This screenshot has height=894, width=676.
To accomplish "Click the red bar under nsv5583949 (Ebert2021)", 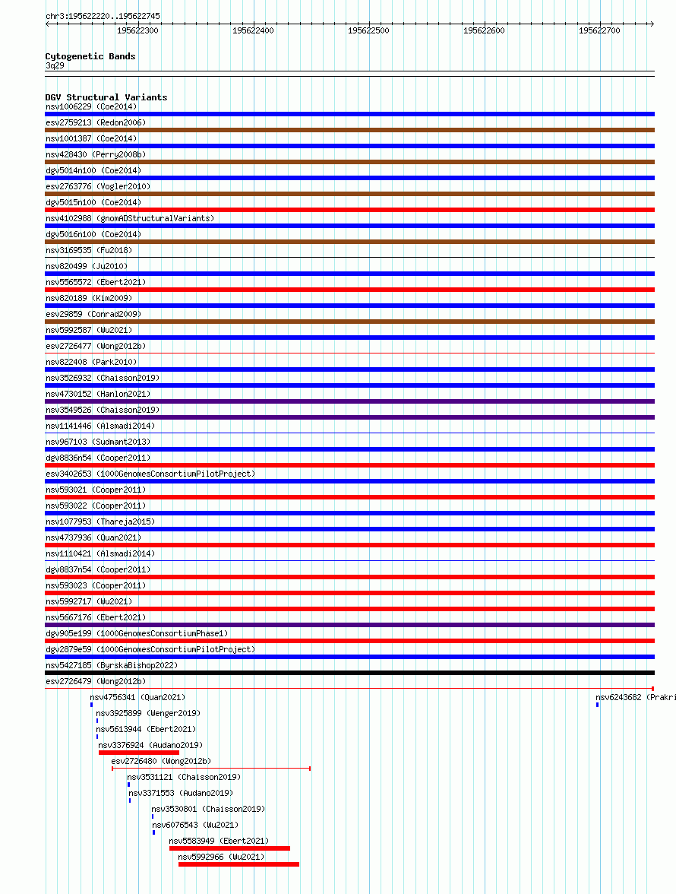I will [229, 848].
